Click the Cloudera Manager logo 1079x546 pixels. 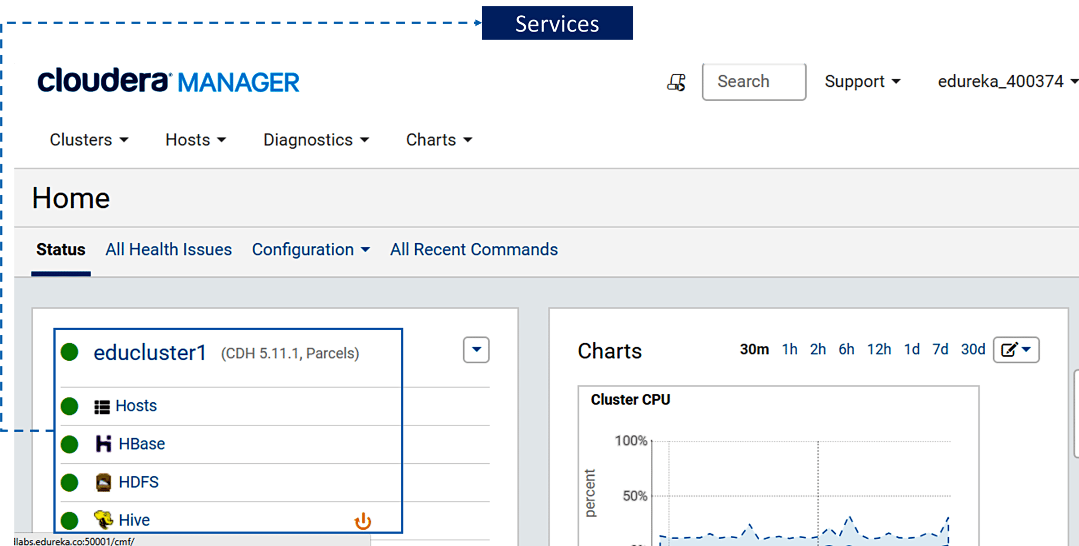tap(168, 81)
